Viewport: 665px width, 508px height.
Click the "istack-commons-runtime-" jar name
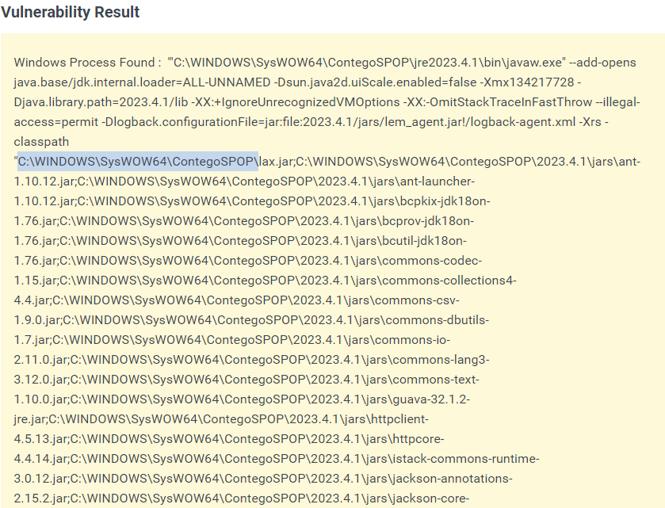click(466, 459)
